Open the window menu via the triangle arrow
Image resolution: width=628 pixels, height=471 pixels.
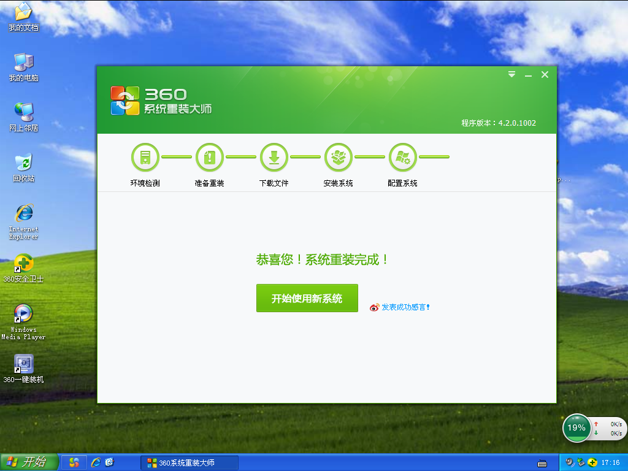click(511, 74)
